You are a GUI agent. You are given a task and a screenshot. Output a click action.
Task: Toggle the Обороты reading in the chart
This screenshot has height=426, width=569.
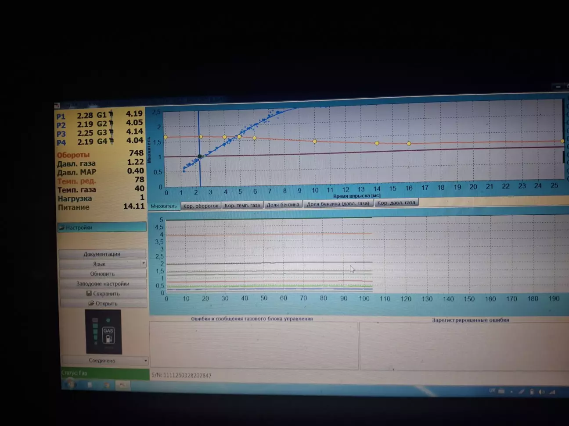click(x=73, y=155)
